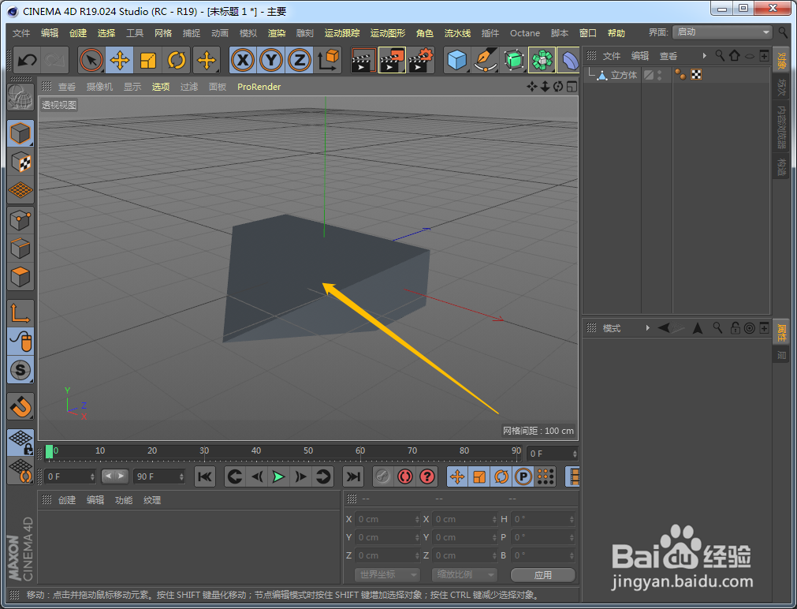This screenshot has height=609, width=797.
Task: Expand the 模式 arrow in attributes panel
Action: point(647,328)
